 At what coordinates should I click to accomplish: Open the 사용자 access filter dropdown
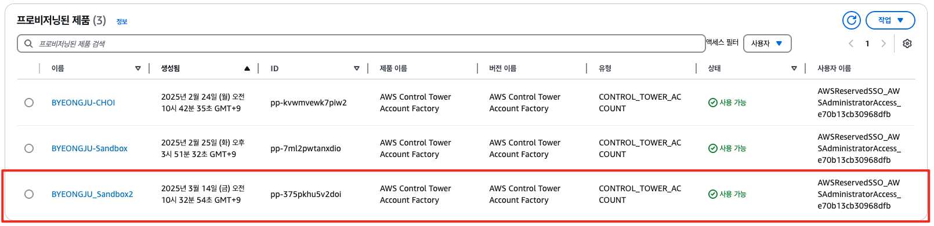point(767,43)
